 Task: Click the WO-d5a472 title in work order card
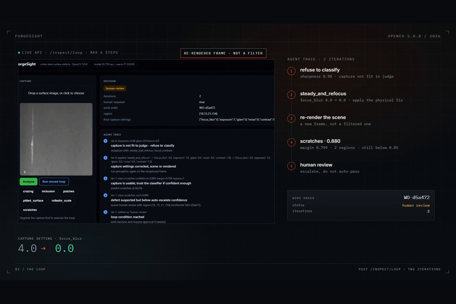pyautogui.click(x=416, y=198)
